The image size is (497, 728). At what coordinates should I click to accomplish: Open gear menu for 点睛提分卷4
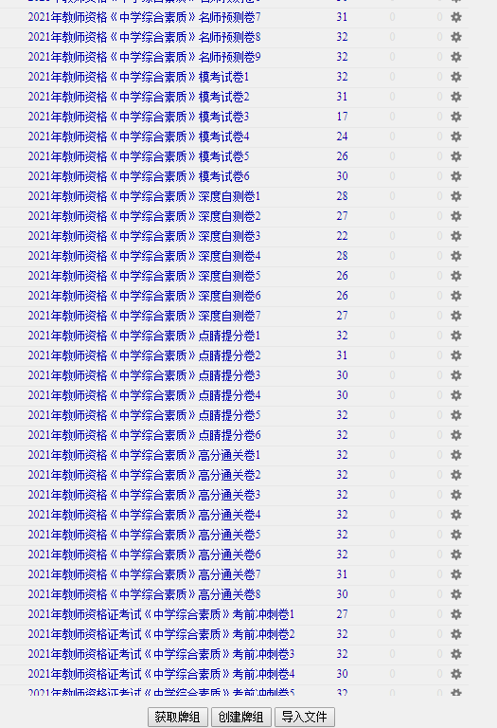(456, 395)
